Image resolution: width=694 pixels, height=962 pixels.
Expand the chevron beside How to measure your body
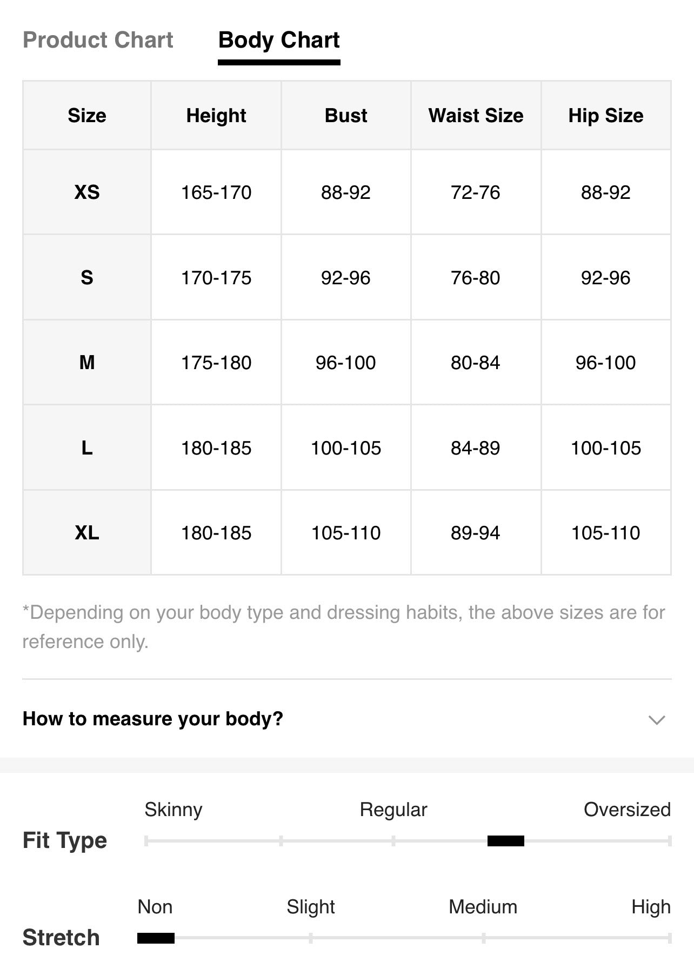pyautogui.click(x=656, y=720)
